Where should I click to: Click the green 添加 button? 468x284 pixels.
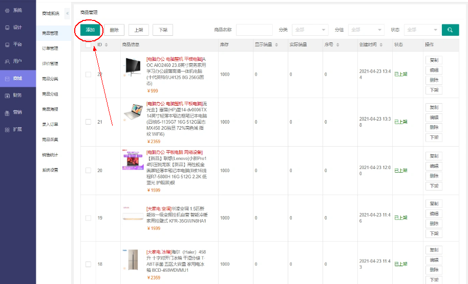[x=90, y=30]
